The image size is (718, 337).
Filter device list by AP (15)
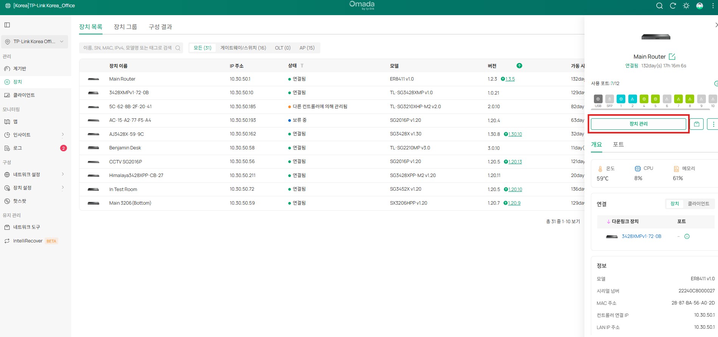pos(307,48)
